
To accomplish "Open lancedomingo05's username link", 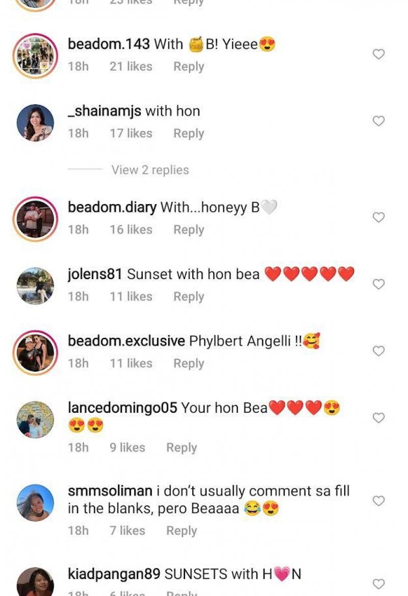I will (x=122, y=408).
